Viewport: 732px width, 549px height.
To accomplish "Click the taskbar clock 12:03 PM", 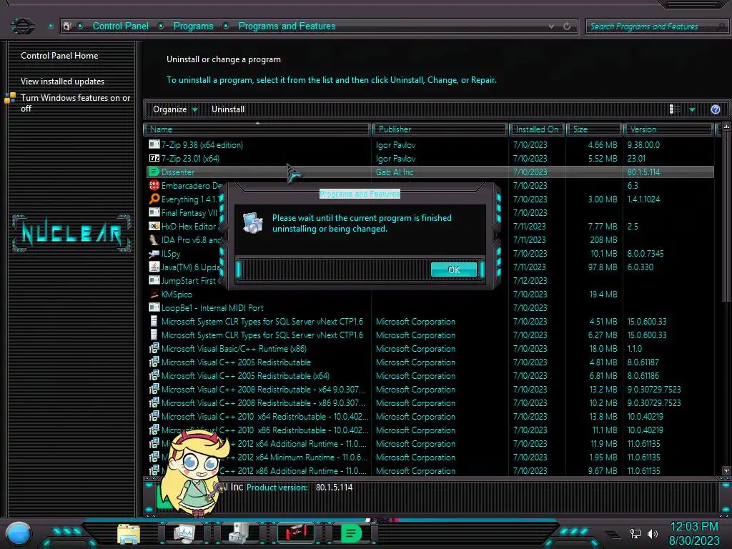I will (694, 527).
